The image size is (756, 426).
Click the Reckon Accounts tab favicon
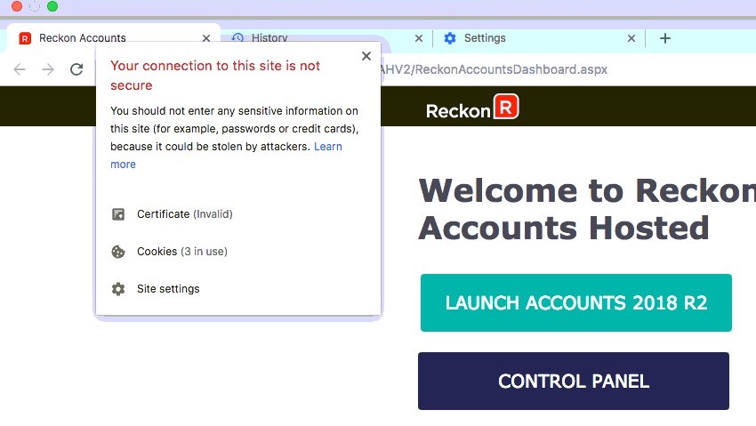click(x=25, y=38)
